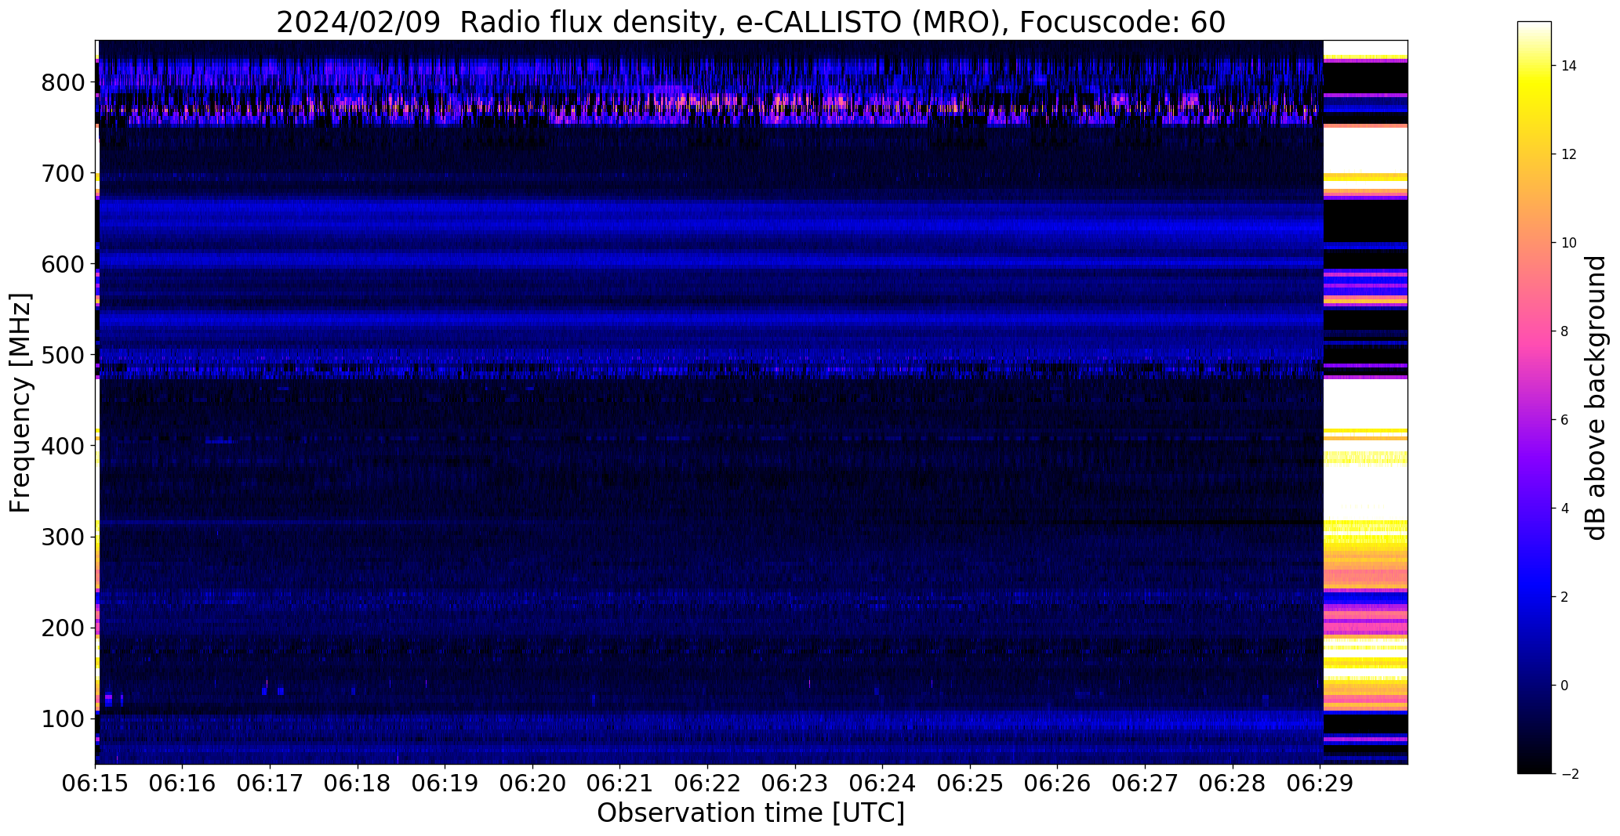Screen dimensions: 1620x836
Task: Click the 06:23 time tick label
Action: pos(795,784)
